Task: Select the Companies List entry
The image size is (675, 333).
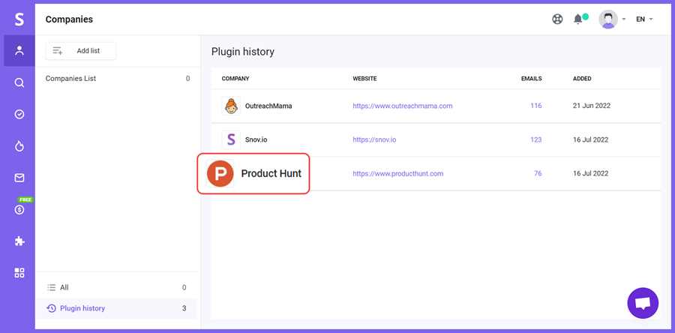Action: tap(118, 79)
